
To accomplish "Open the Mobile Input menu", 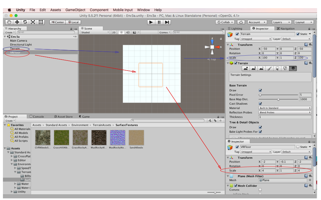I will click(123, 10).
